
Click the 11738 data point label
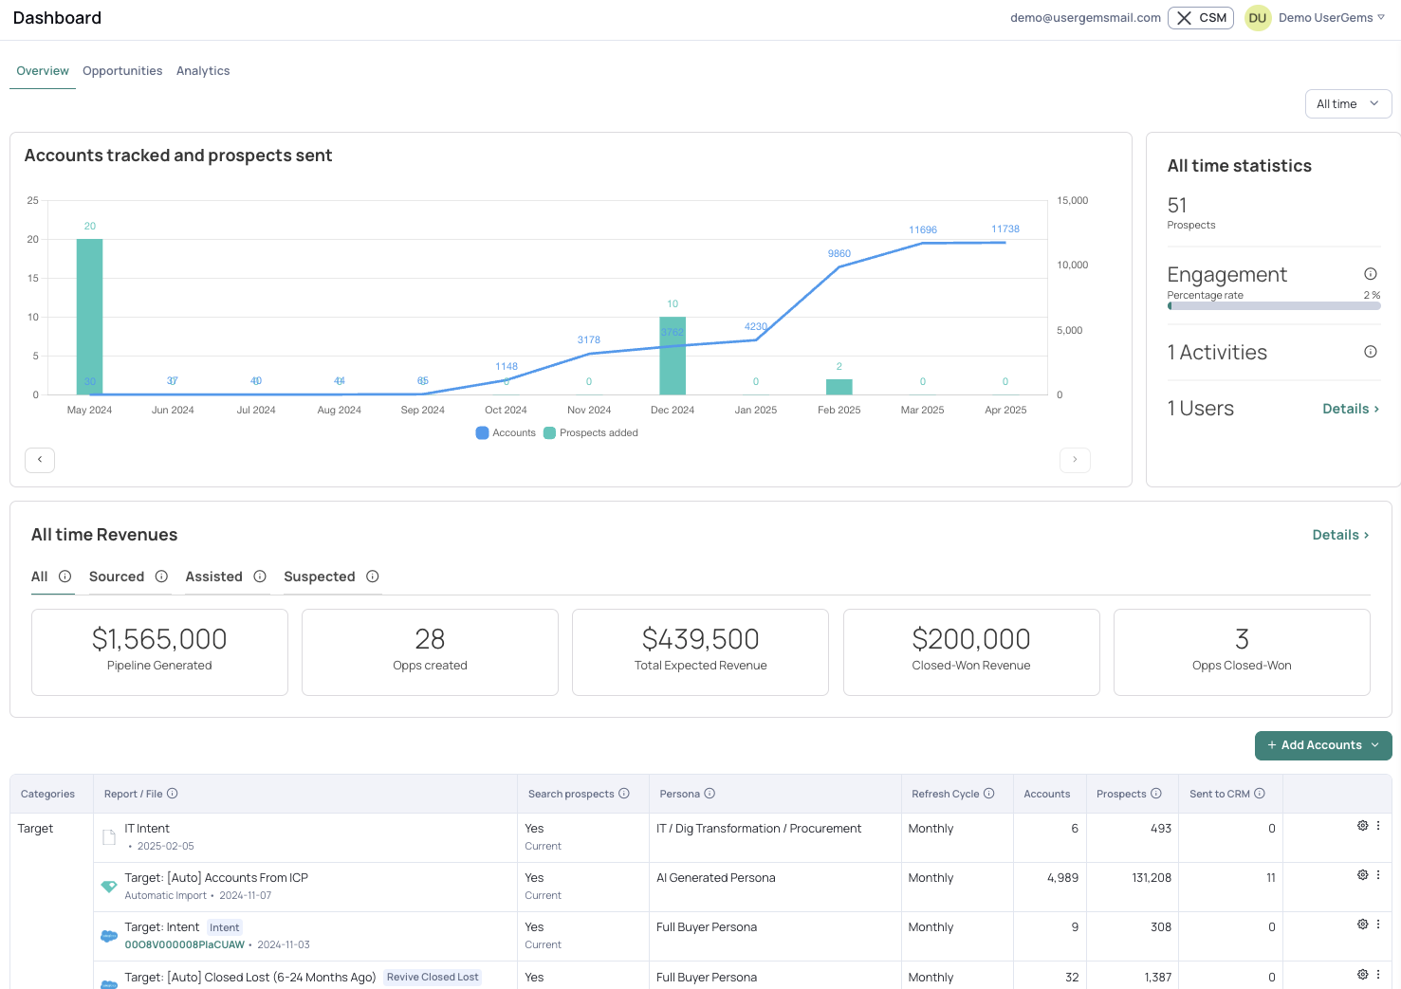[x=1005, y=229]
